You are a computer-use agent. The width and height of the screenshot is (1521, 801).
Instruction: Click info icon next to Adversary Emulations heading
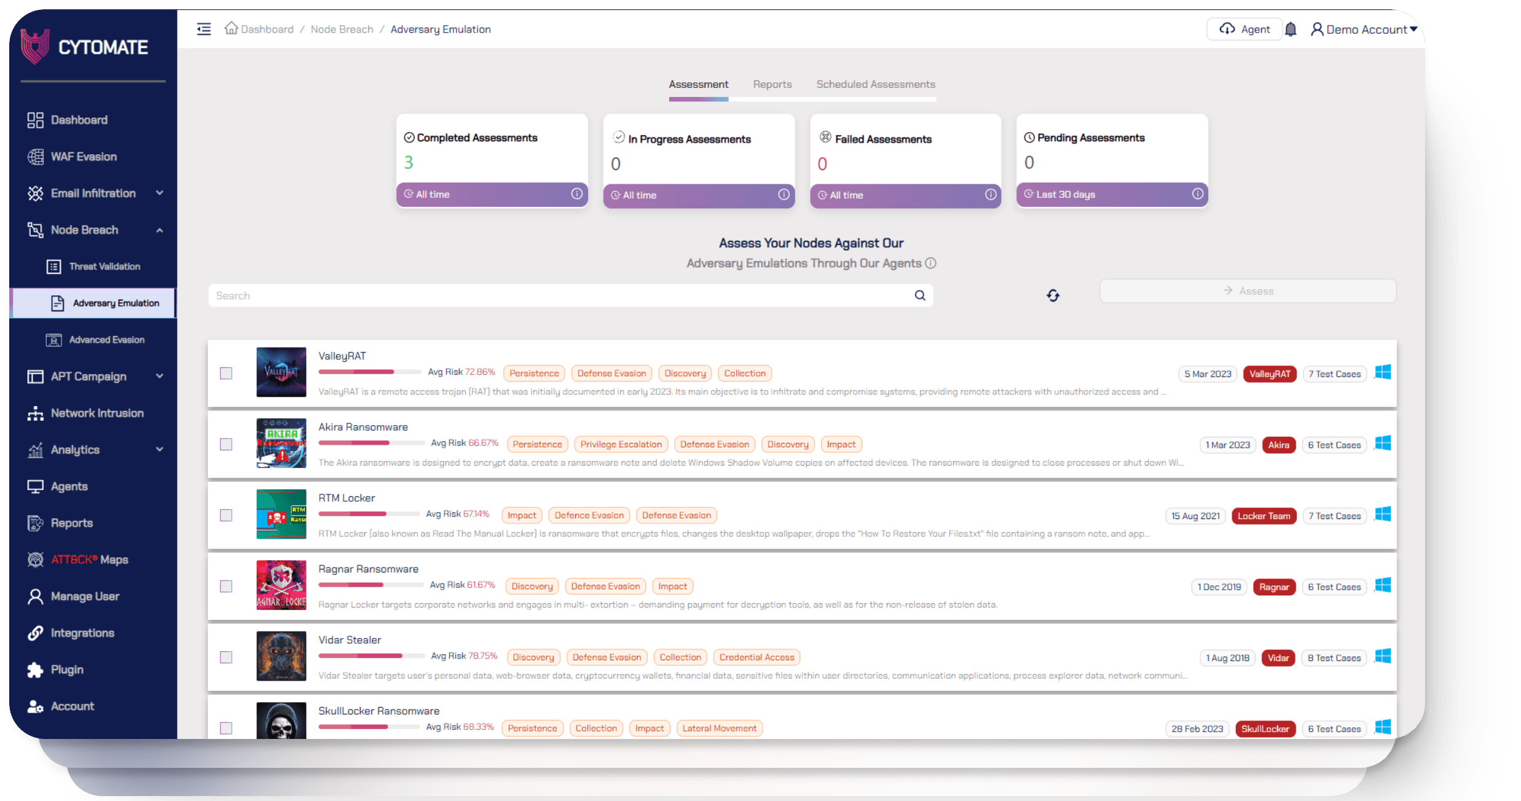click(931, 264)
